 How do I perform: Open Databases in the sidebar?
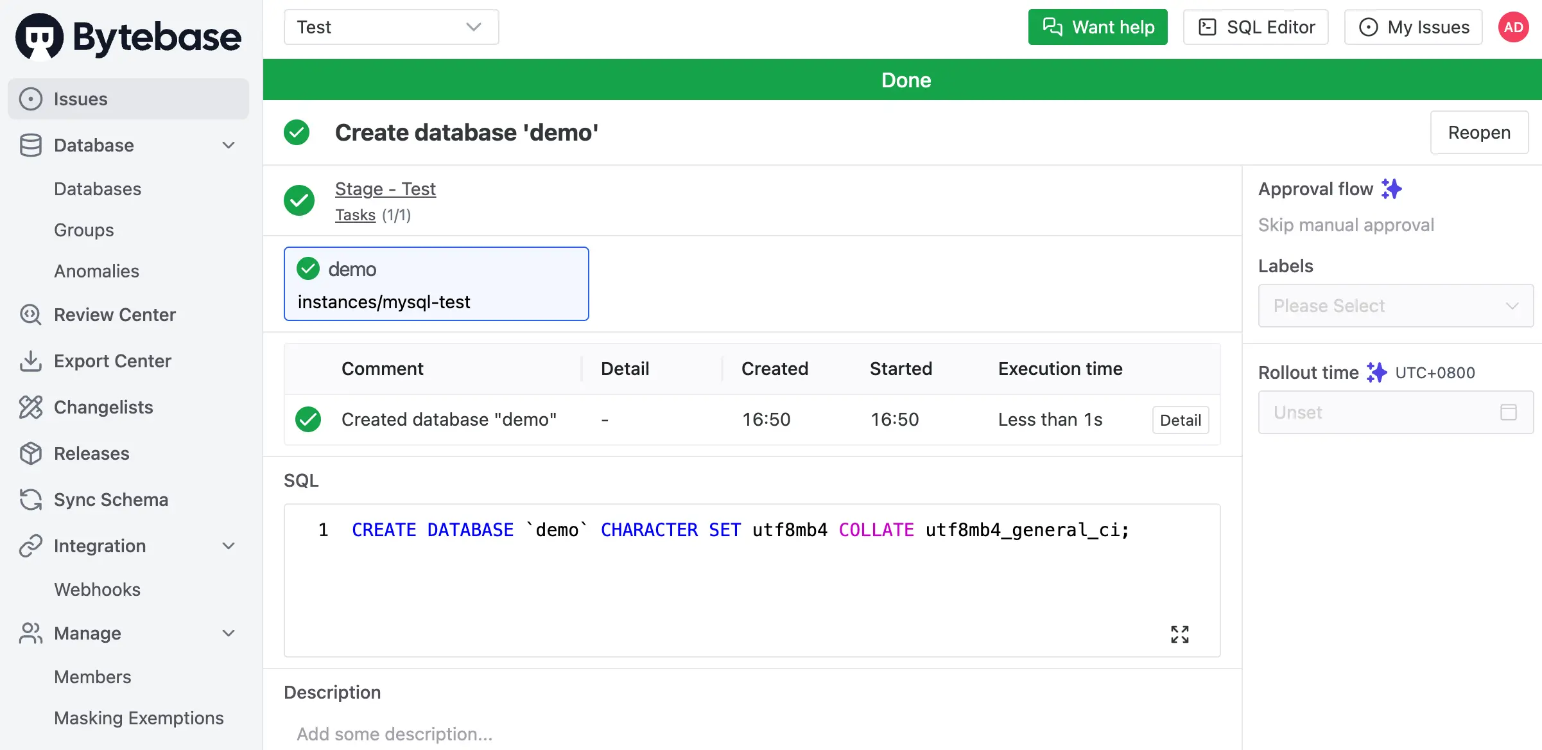(98, 189)
